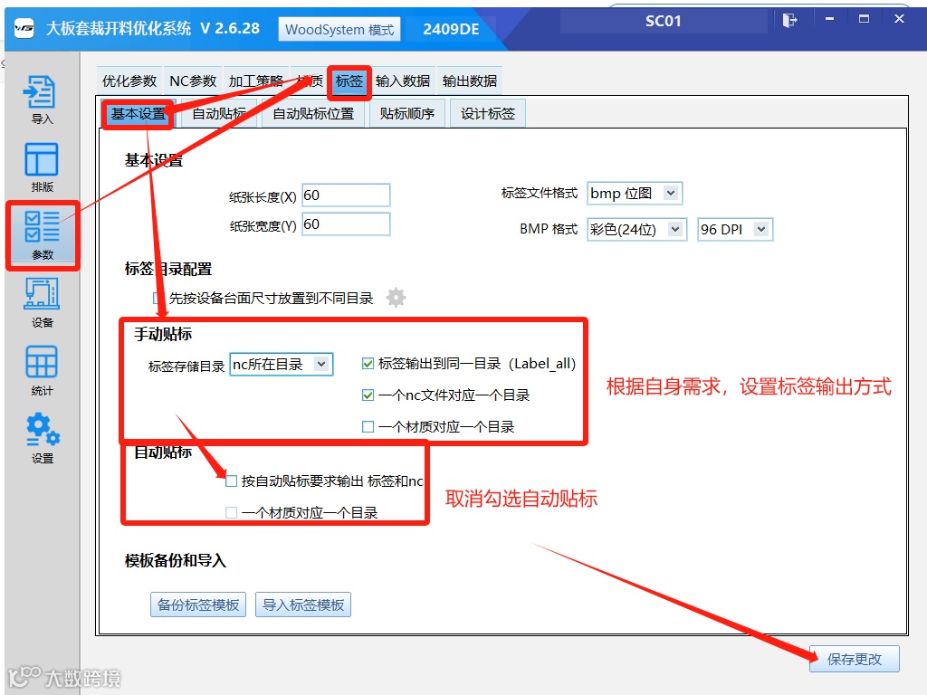
Task: Select the 自动贴标 sub-tab
Action: click(x=219, y=114)
